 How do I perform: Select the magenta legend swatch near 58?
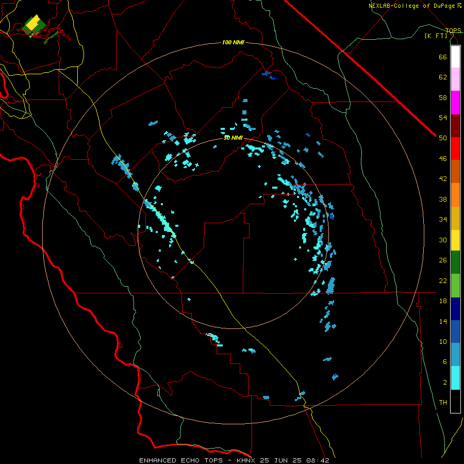[455, 103]
